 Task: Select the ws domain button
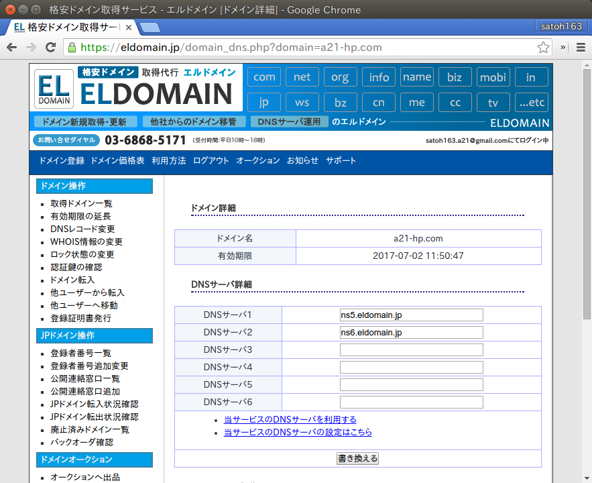[x=302, y=103]
